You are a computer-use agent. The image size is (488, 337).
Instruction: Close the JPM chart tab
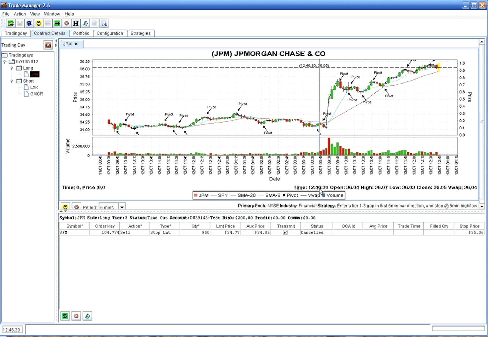click(76, 44)
